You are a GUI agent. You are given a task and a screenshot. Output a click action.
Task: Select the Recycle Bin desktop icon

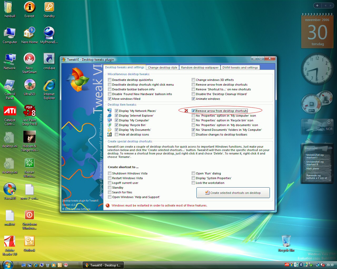[286, 243]
